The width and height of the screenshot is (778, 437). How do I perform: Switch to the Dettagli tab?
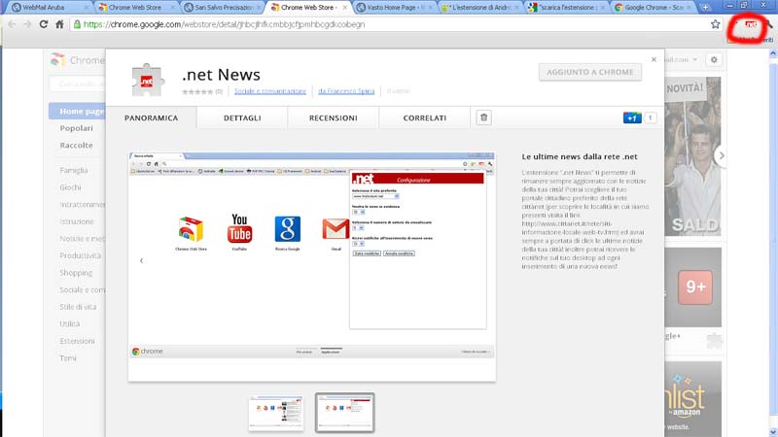(241, 118)
